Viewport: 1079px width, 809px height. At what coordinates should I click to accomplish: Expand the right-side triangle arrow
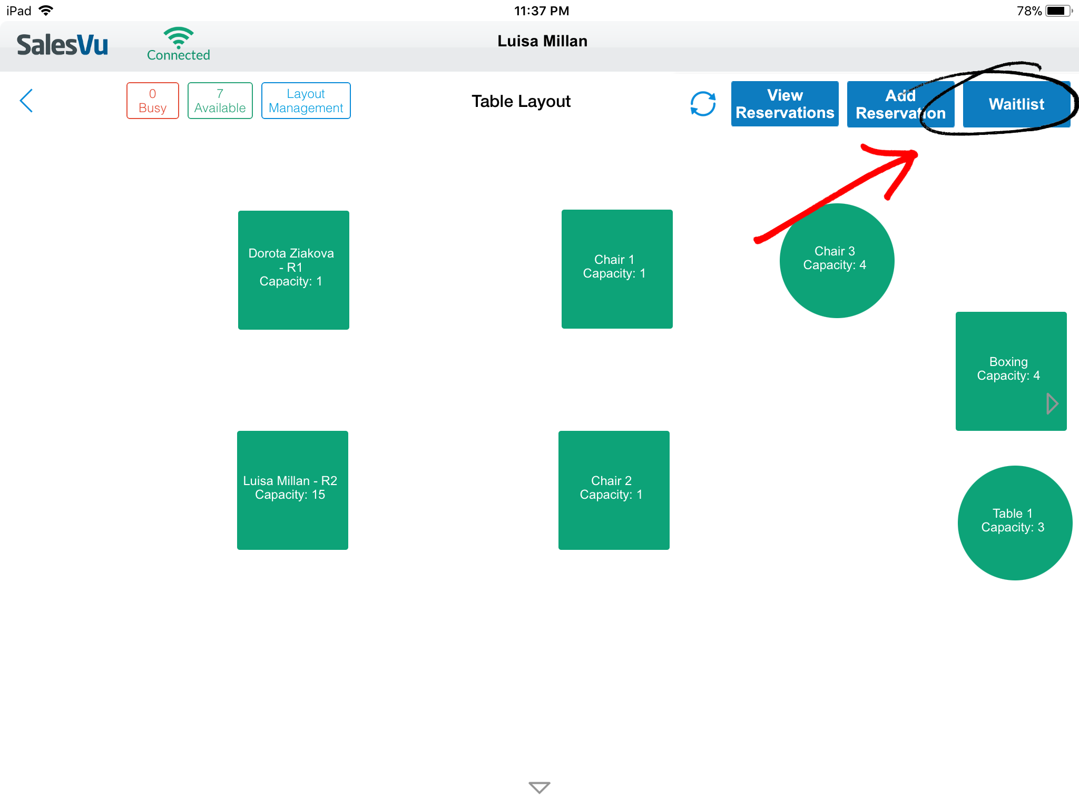click(x=1052, y=404)
